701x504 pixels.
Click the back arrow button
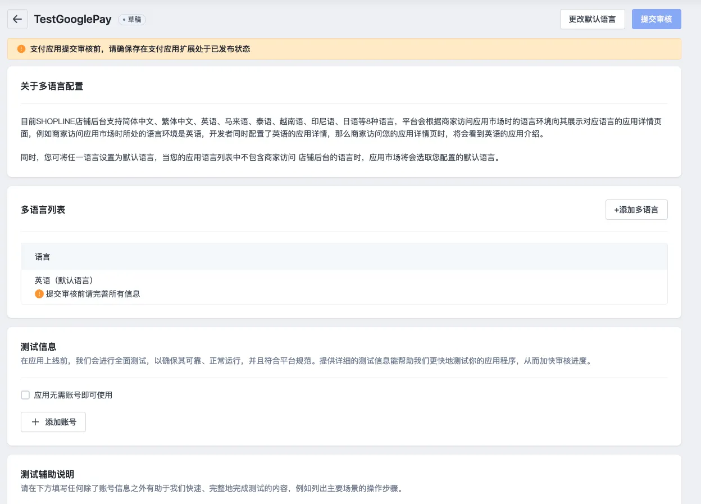(x=17, y=19)
